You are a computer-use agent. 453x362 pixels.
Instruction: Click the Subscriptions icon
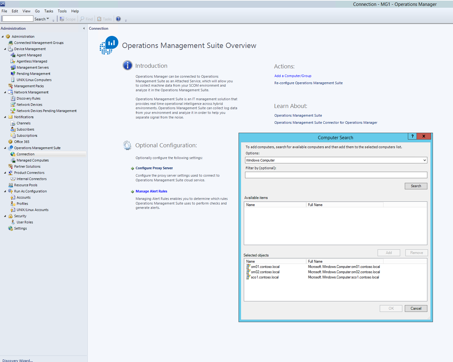coord(13,136)
